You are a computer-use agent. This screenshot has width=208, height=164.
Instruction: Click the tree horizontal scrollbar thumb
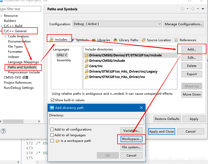[13, 121]
